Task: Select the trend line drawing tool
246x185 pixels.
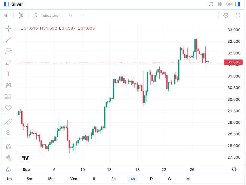Action: pos(8,40)
